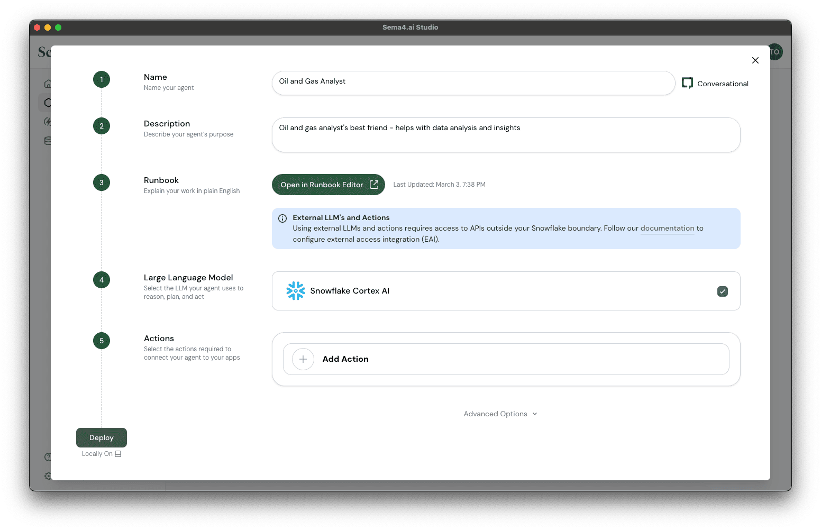This screenshot has width=821, height=530.
Task: Click the external link icon on Runbook Editor
Action: click(374, 185)
